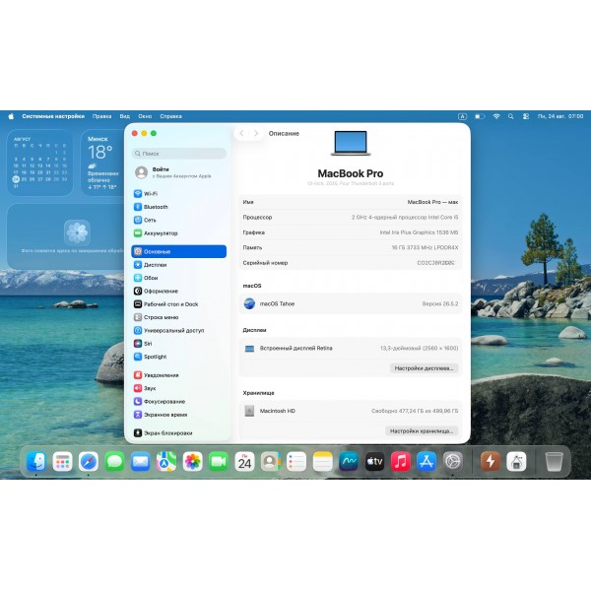Open the Правка menu

coord(101,116)
